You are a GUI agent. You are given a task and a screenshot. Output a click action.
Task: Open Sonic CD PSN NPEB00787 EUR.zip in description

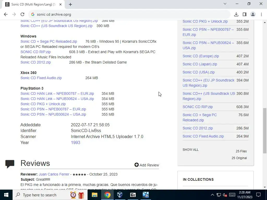point(53,109)
